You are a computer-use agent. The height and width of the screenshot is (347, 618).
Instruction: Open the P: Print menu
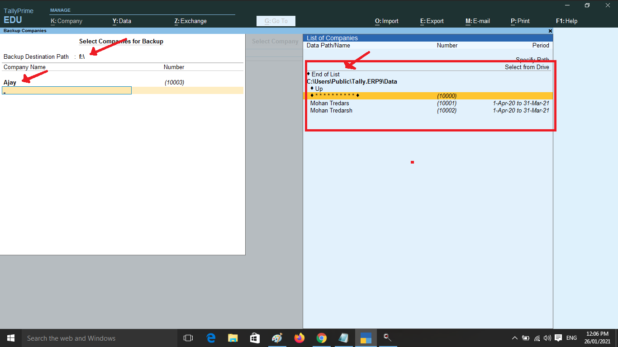click(520, 21)
